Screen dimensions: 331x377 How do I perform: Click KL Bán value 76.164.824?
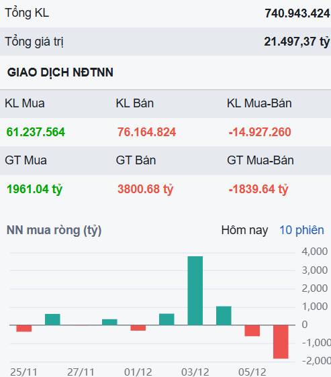[147, 132]
